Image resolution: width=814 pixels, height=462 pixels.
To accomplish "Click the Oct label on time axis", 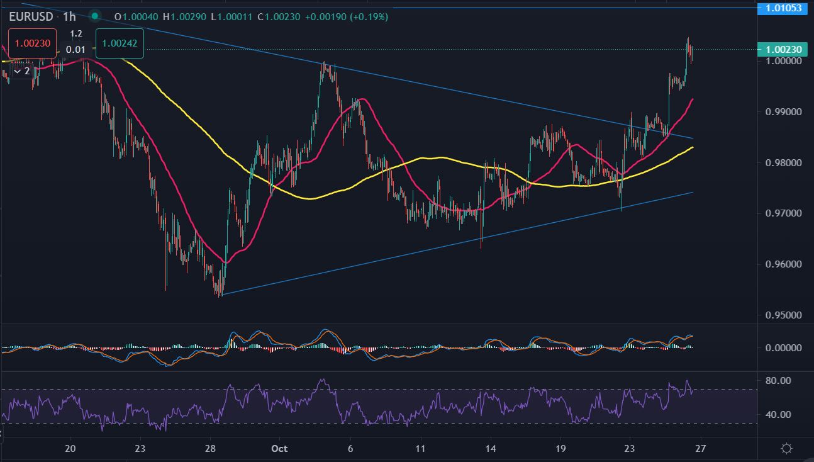I will tap(279, 449).
